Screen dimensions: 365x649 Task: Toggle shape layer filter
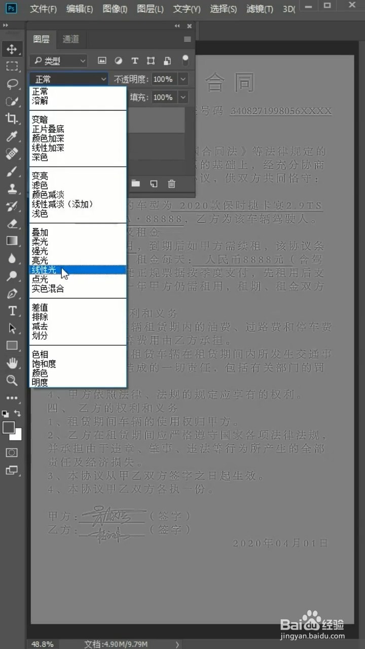151,61
